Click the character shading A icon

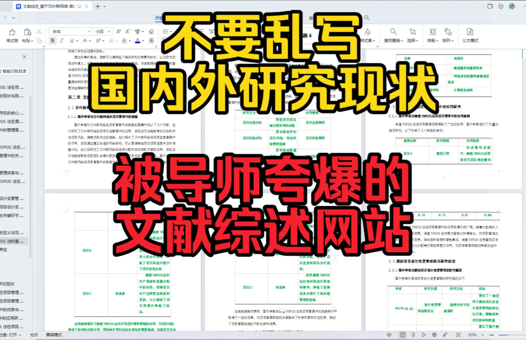click(151, 40)
